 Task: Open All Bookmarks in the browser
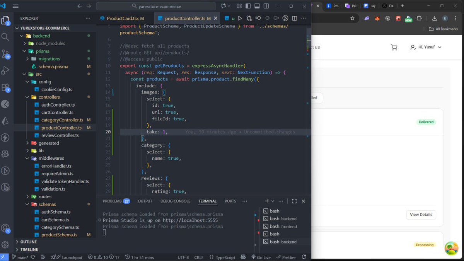443,29
